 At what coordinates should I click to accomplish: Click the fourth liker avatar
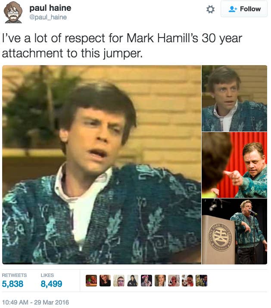click(x=133, y=280)
